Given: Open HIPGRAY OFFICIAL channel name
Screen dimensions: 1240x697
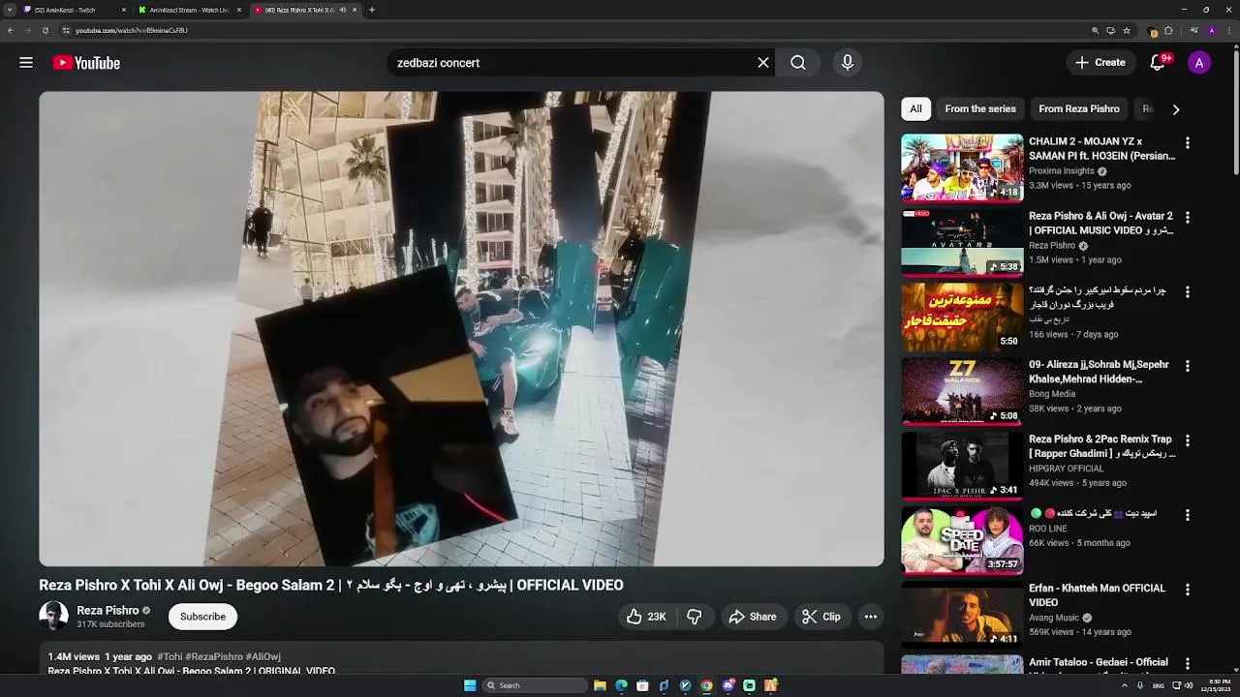Looking at the screenshot, I should pyautogui.click(x=1067, y=469).
